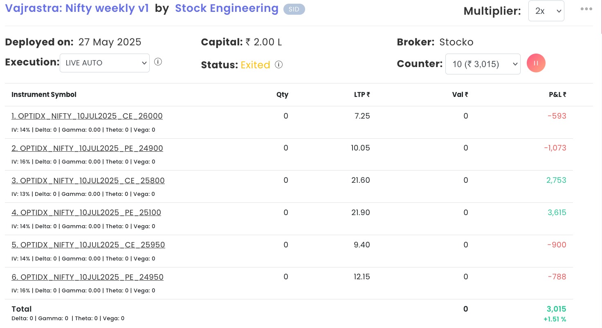Open instrument NIFTY 10JUL2025 CE 25800
Screen dimensions: 602x328
point(88,181)
